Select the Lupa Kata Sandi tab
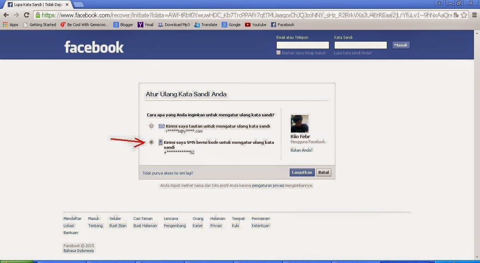The image size is (480, 263). pyautogui.click(x=37, y=5)
